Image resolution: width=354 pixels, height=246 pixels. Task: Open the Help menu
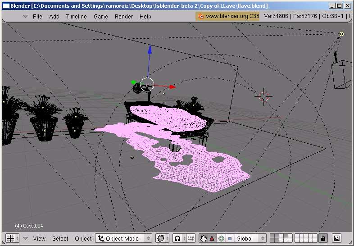pyautogui.click(x=145, y=17)
